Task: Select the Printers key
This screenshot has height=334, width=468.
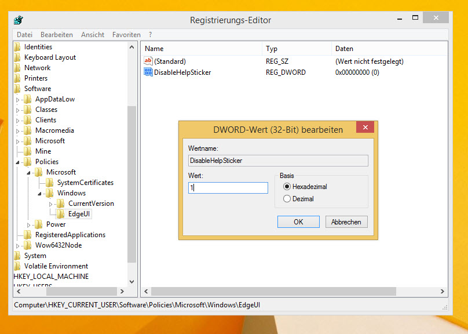Action: coord(36,78)
